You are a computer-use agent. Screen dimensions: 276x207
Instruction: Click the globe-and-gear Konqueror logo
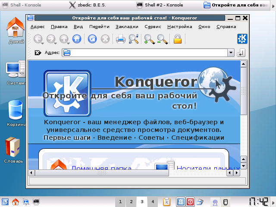pos(217,84)
